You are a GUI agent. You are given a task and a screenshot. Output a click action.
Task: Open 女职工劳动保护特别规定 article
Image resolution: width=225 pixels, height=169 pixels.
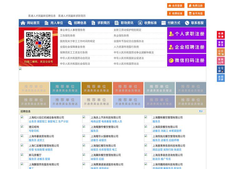click(x=127, y=30)
